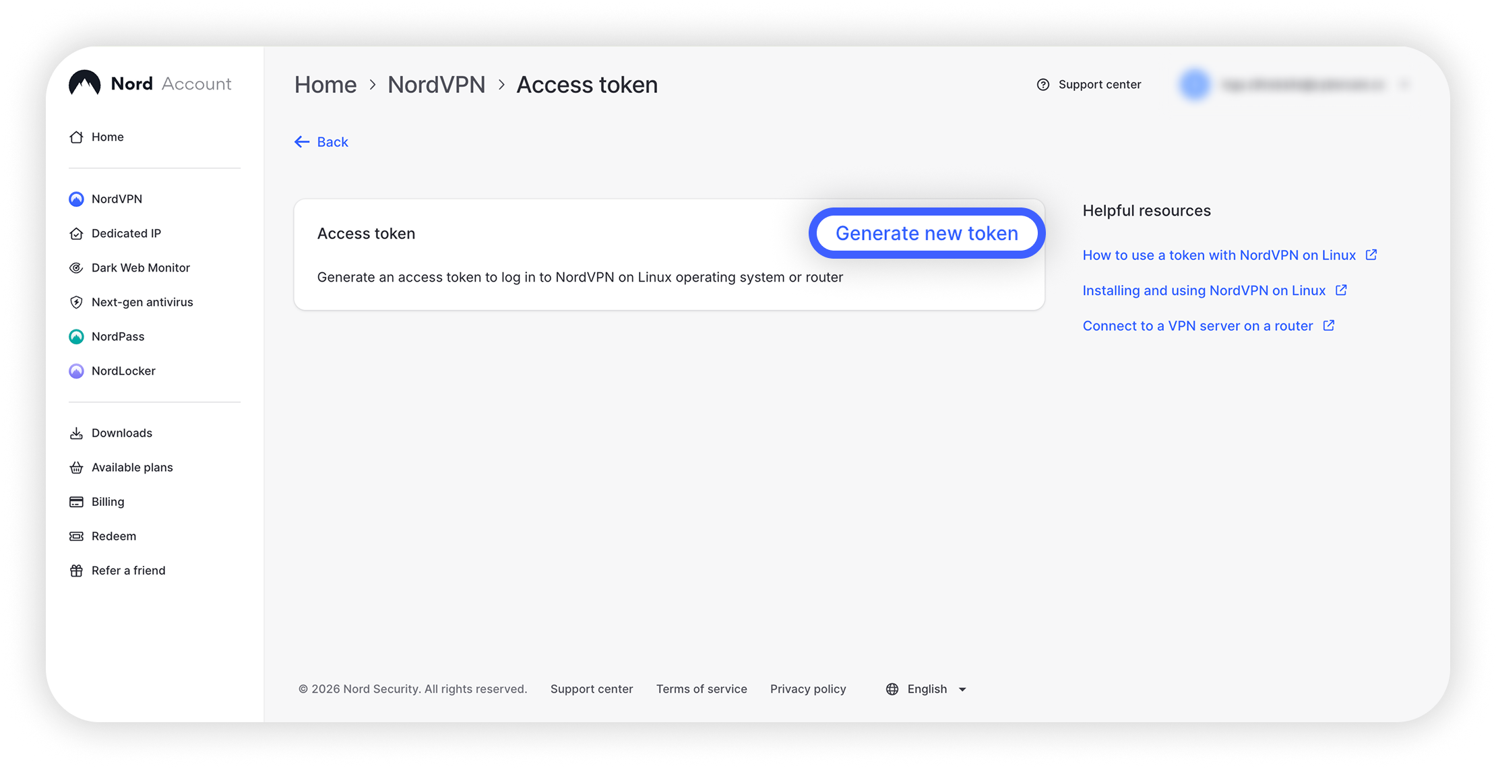The width and height of the screenshot is (1496, 768).
Task: Click the 'Generate an access token to log in' description
Action: click(580, 277)
